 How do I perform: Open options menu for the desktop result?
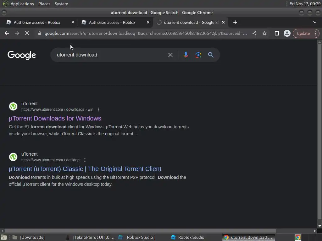[x=85, y=160]
